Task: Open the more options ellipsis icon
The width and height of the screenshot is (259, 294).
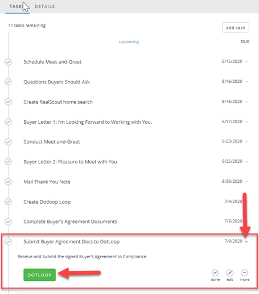Action: (x=244, y=273)
